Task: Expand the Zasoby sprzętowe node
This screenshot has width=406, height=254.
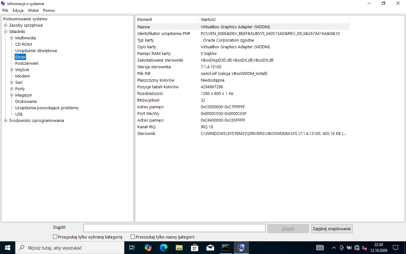Action: [x=5, y=25]
